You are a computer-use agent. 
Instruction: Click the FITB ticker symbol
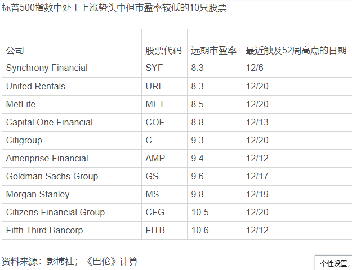pyautogui.click(x=155, y=230)
